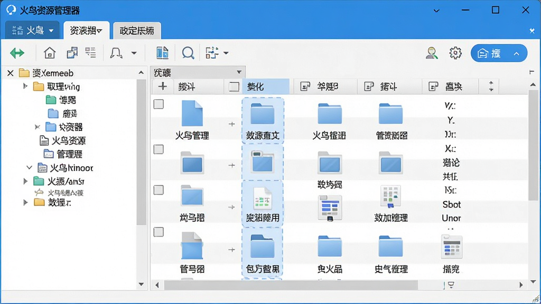Click the small gray-text tree item with share icon
541x304 pixels.
(59, 193)
